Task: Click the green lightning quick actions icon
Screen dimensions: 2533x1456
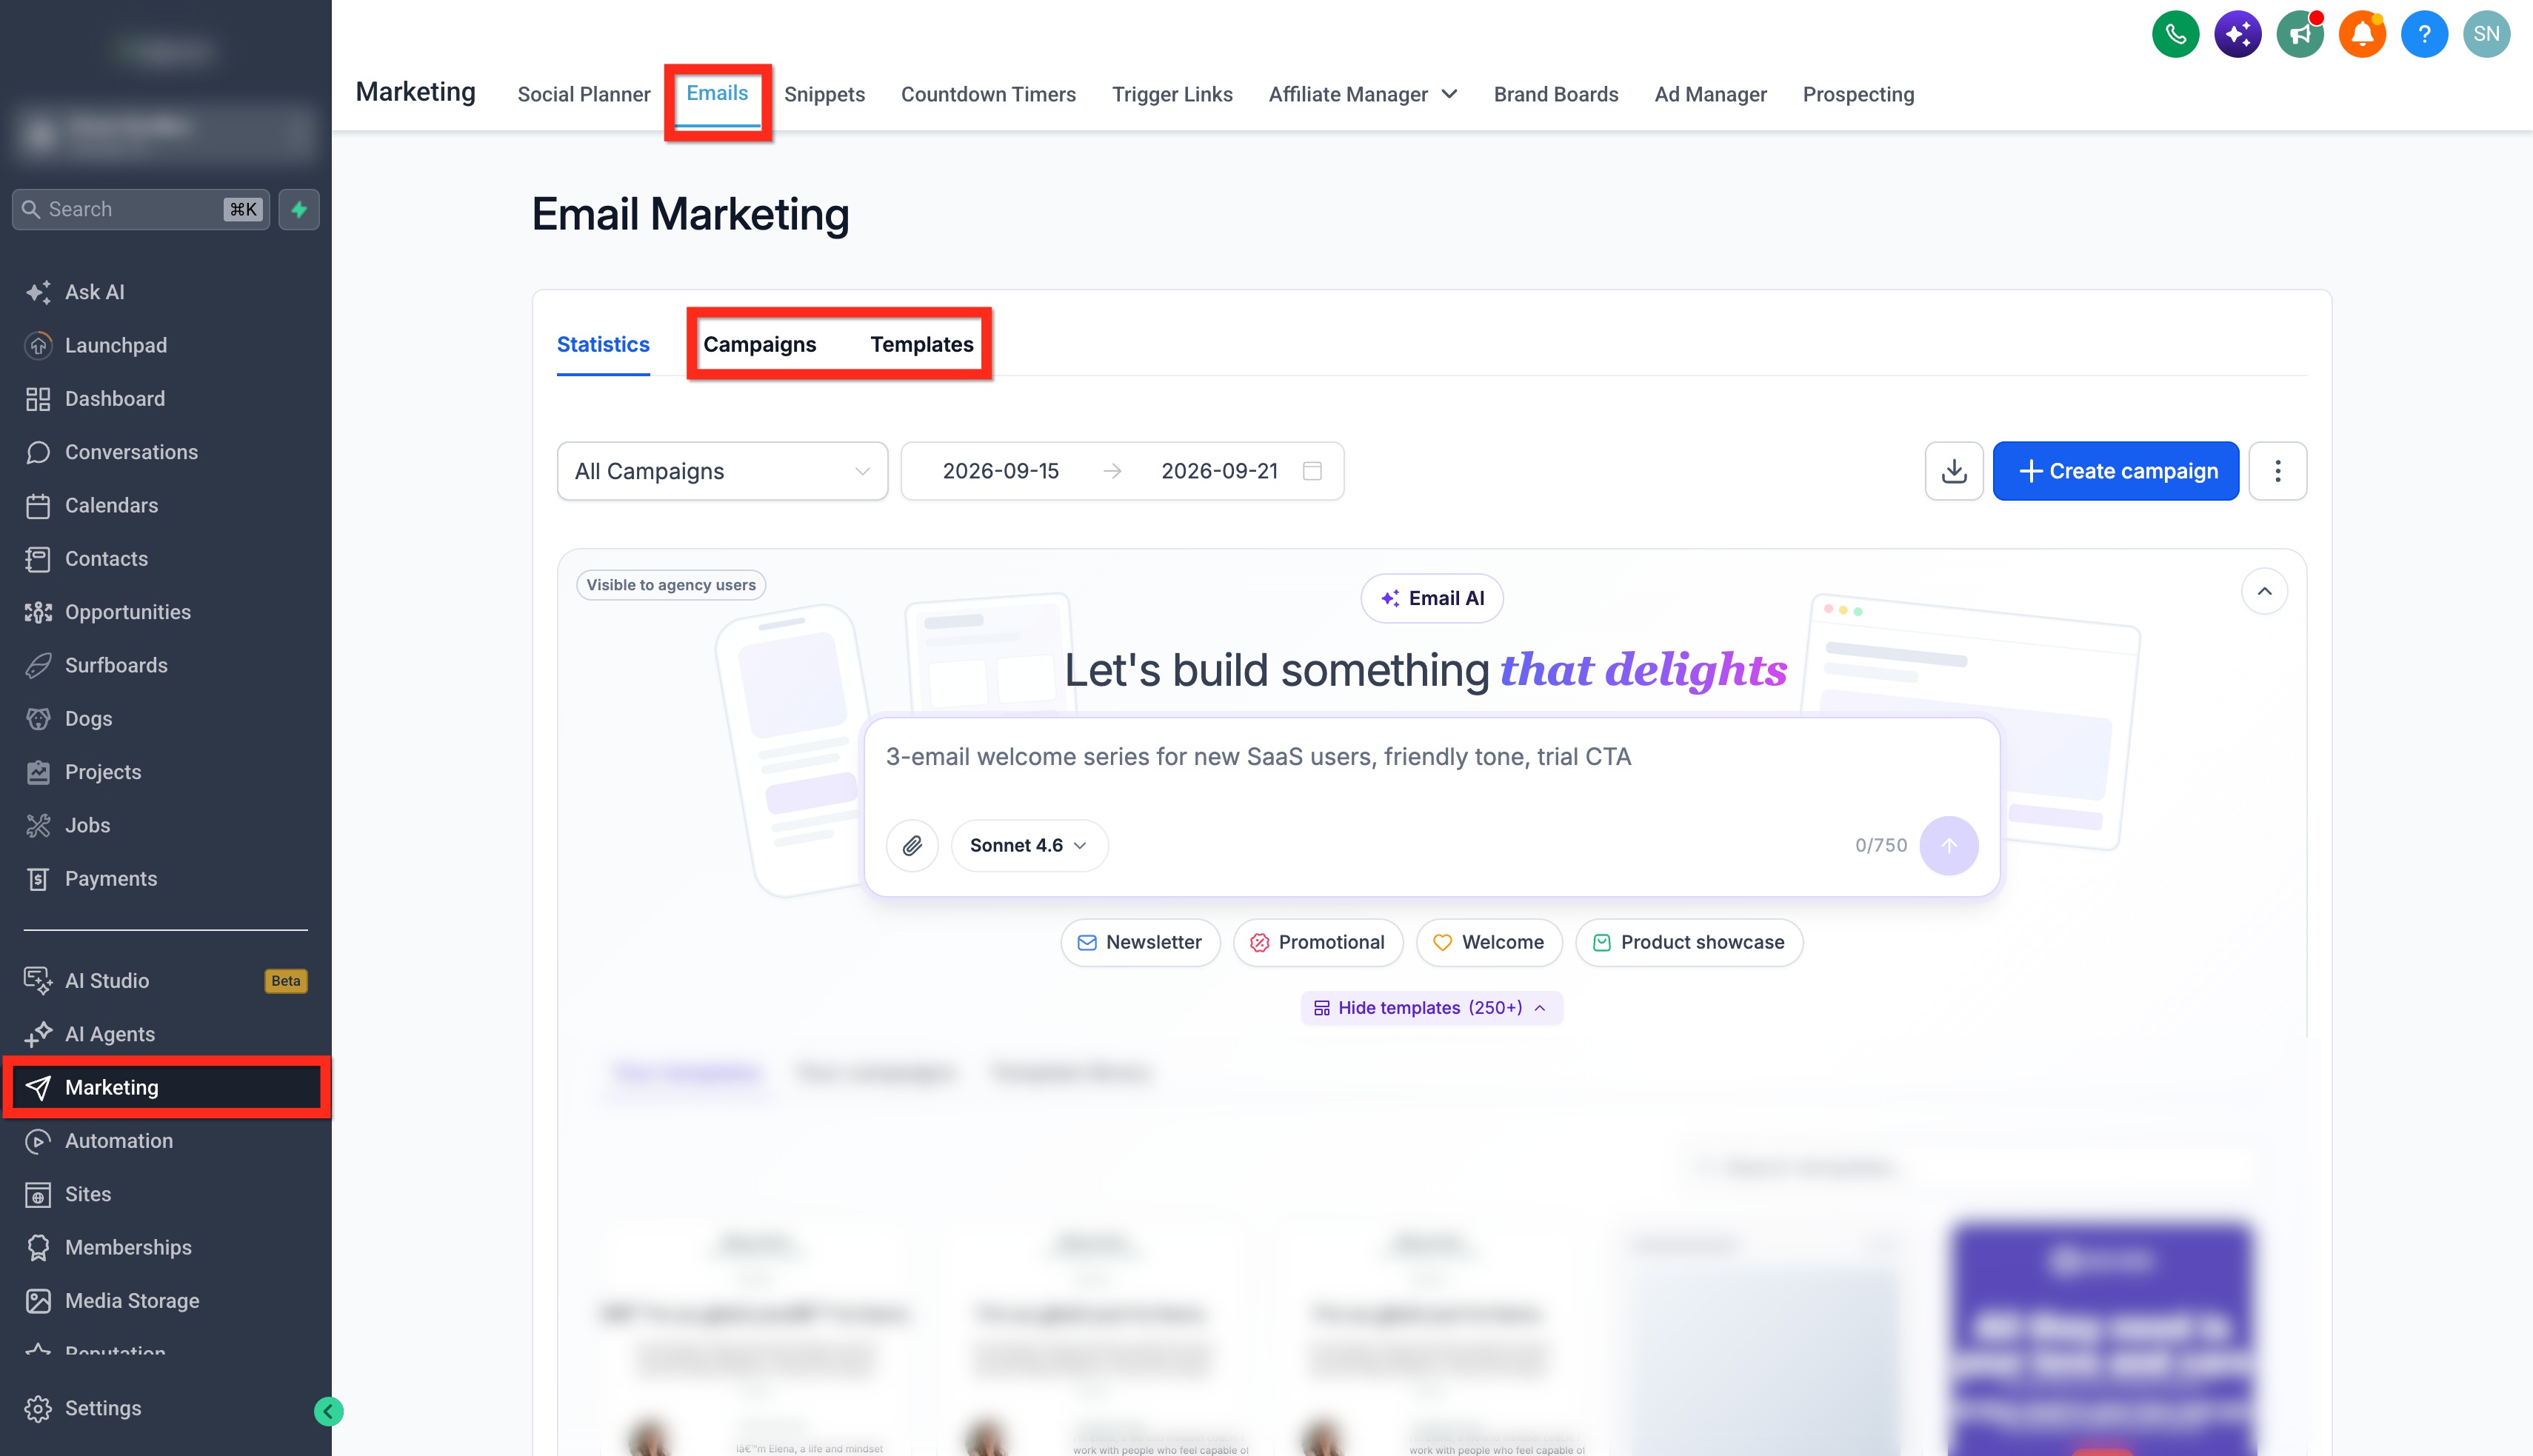Action: [299, 209]
